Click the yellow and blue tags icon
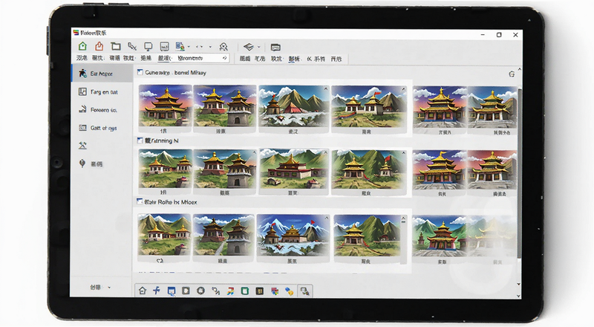 tap(289, 291)
